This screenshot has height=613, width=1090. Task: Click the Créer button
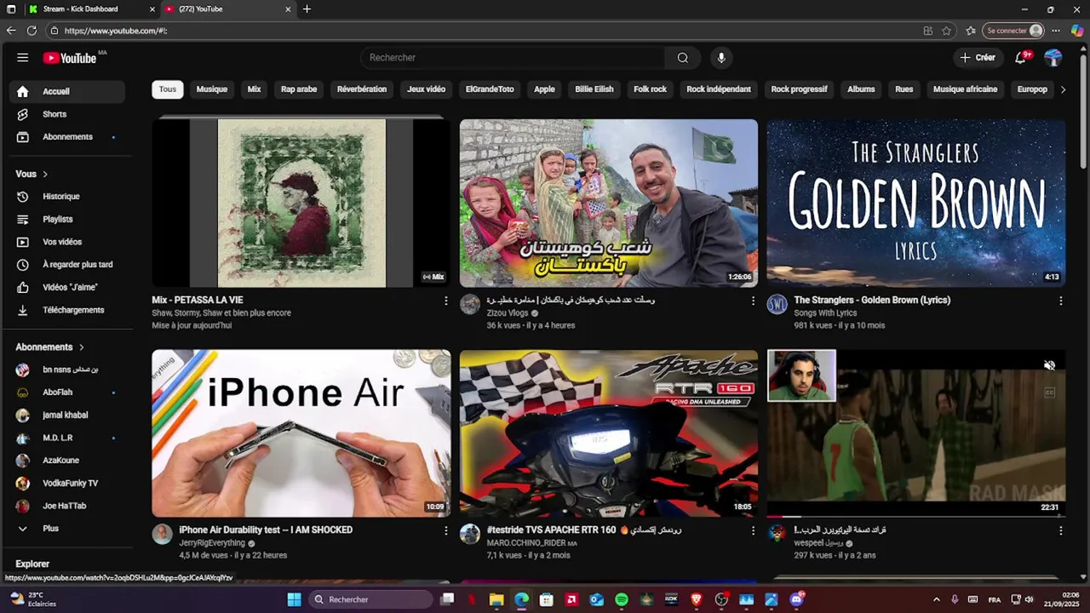(x=978, y=58)
